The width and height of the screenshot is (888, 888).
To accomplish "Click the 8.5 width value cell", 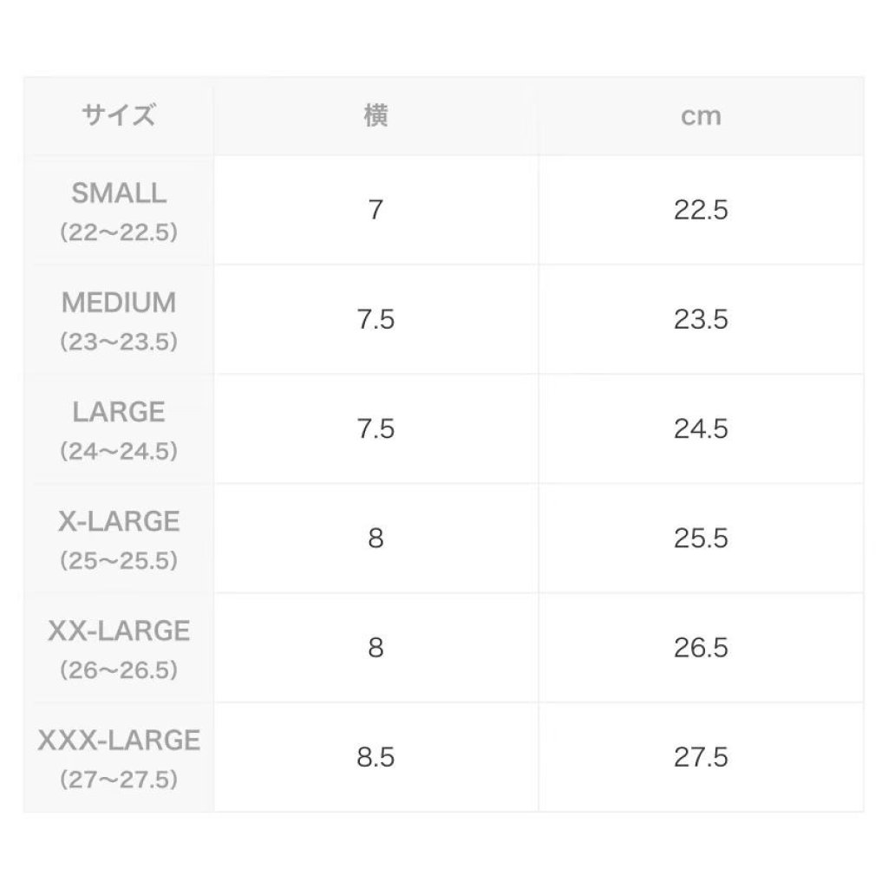I will [375, 757].
